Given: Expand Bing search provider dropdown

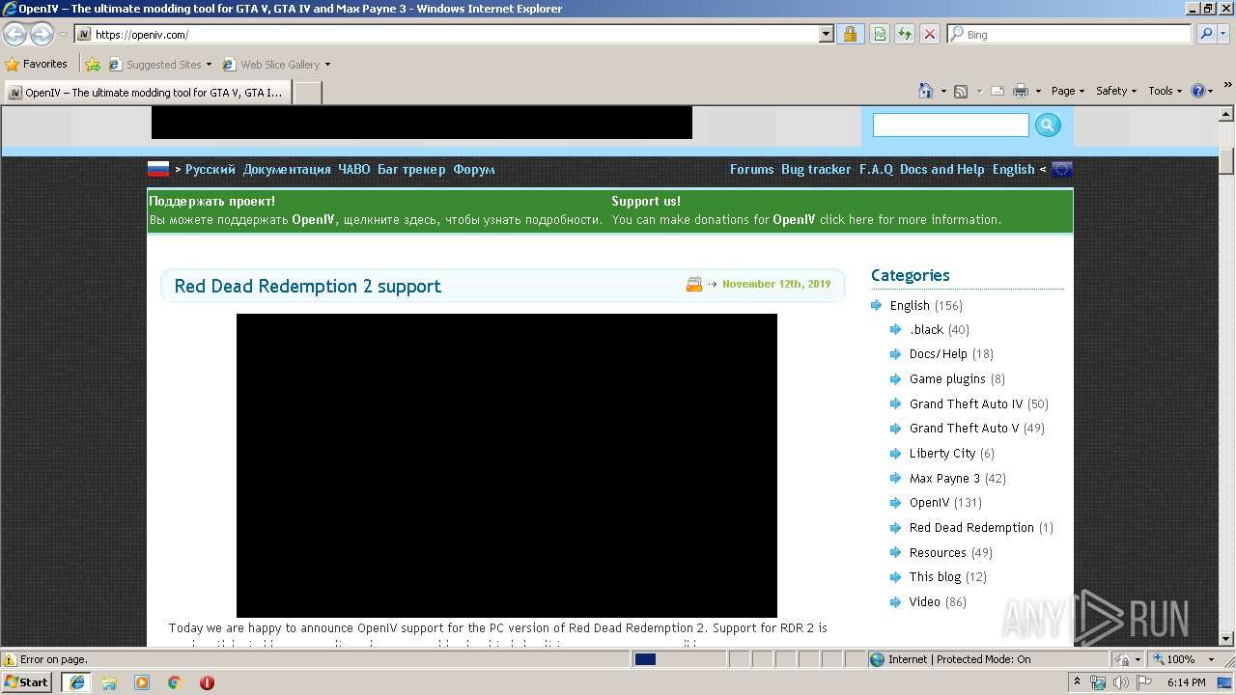Looking at the screenshot, I should 1224,34.
